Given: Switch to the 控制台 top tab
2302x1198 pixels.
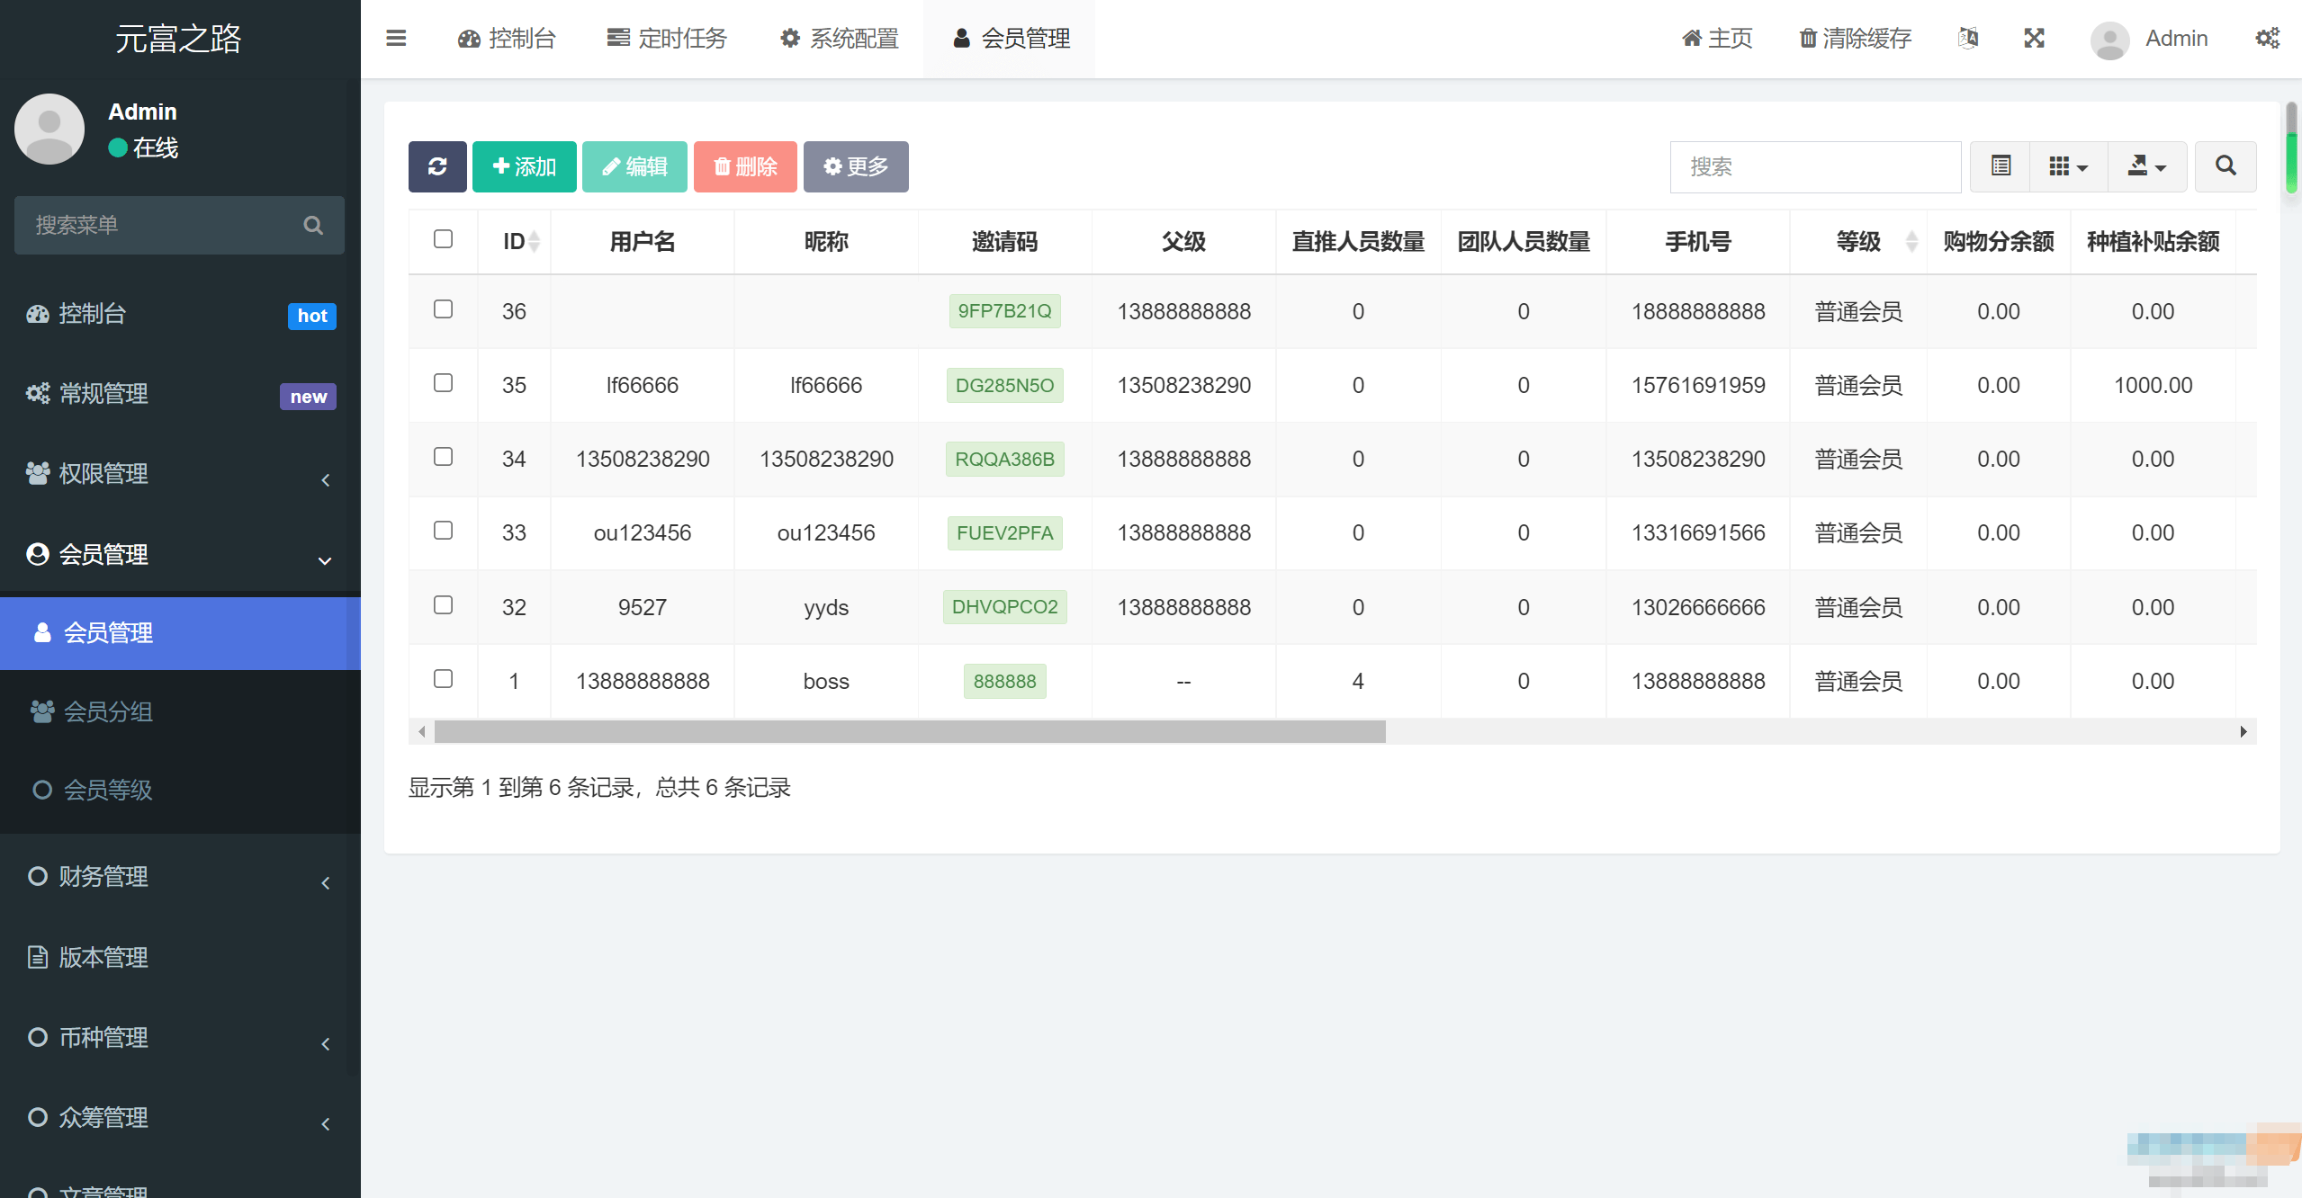Looking at the screenshot, I should (508, 39).
